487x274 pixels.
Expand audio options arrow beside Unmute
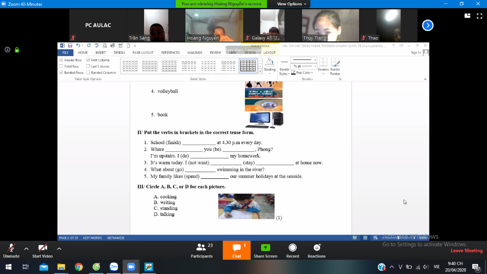27,248
